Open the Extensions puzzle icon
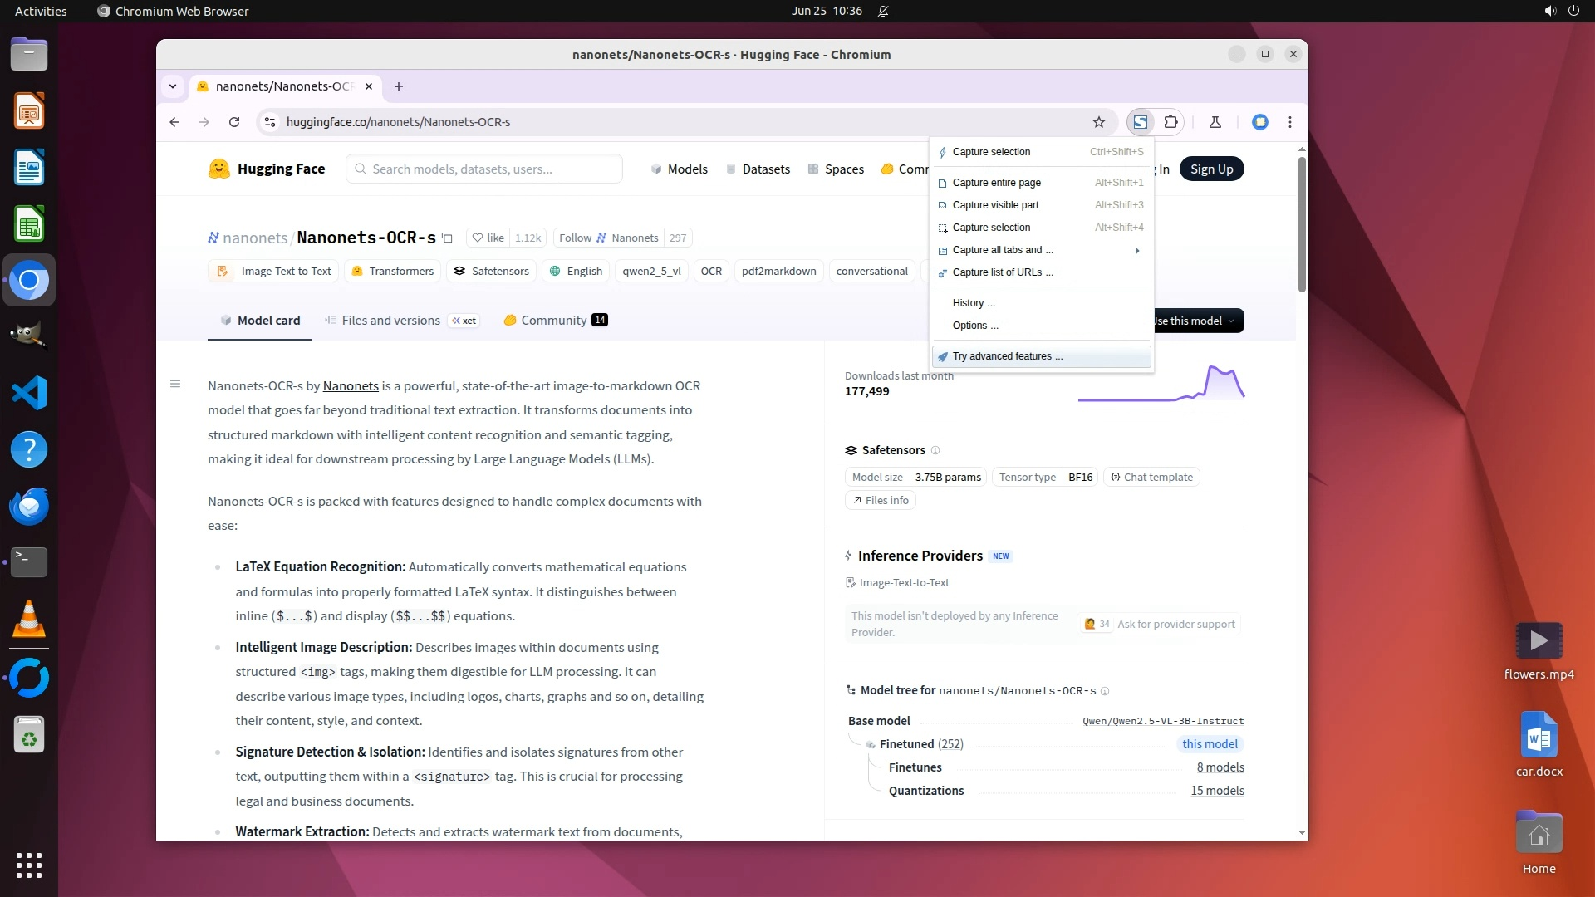The image size is (1595, 897). [1170, 122]
